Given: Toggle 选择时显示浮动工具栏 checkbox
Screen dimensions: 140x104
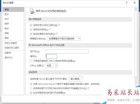Looking at the screenshot, I should [31, 25].
